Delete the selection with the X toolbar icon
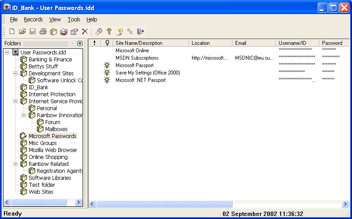 pyautogui.click(x=85, y=31)
